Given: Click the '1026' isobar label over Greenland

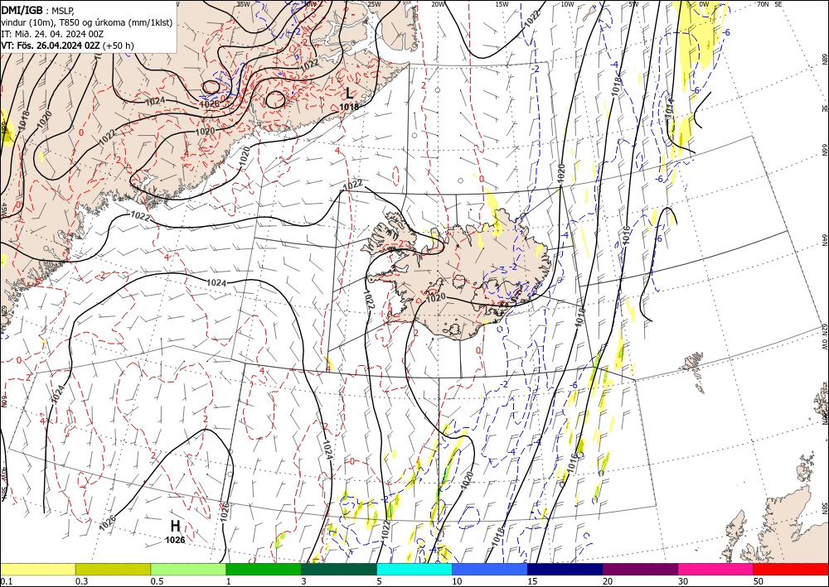Looking at the screenshot, I should (x=209, y=103).
